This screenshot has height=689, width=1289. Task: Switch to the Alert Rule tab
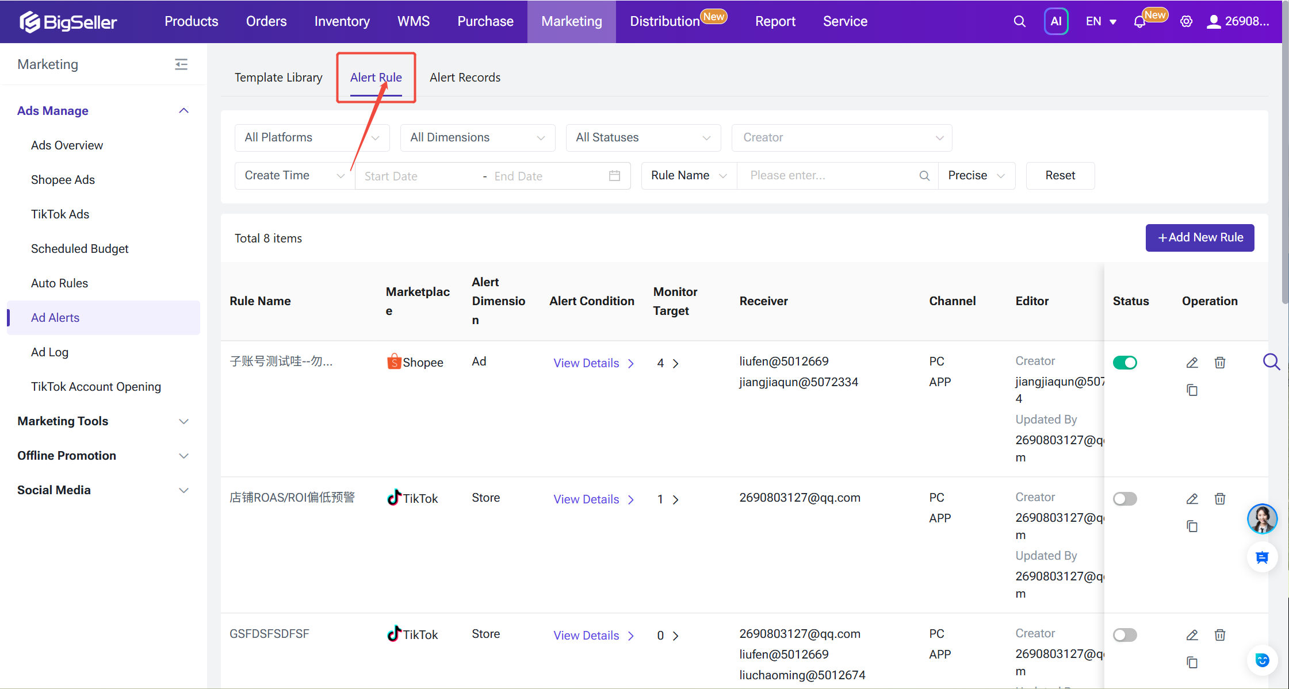click(376, 78)
